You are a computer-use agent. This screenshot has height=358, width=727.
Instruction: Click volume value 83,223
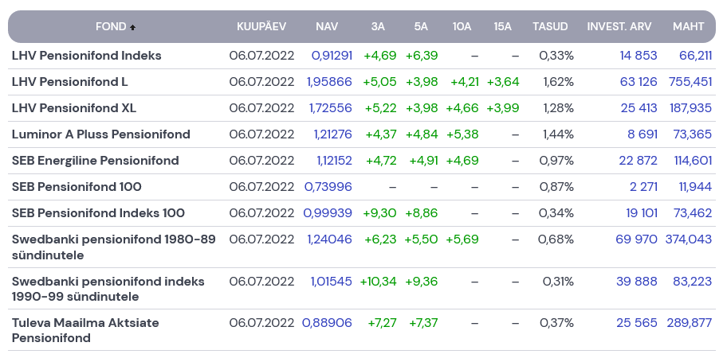pyautogui.click(x=692, y=282)
